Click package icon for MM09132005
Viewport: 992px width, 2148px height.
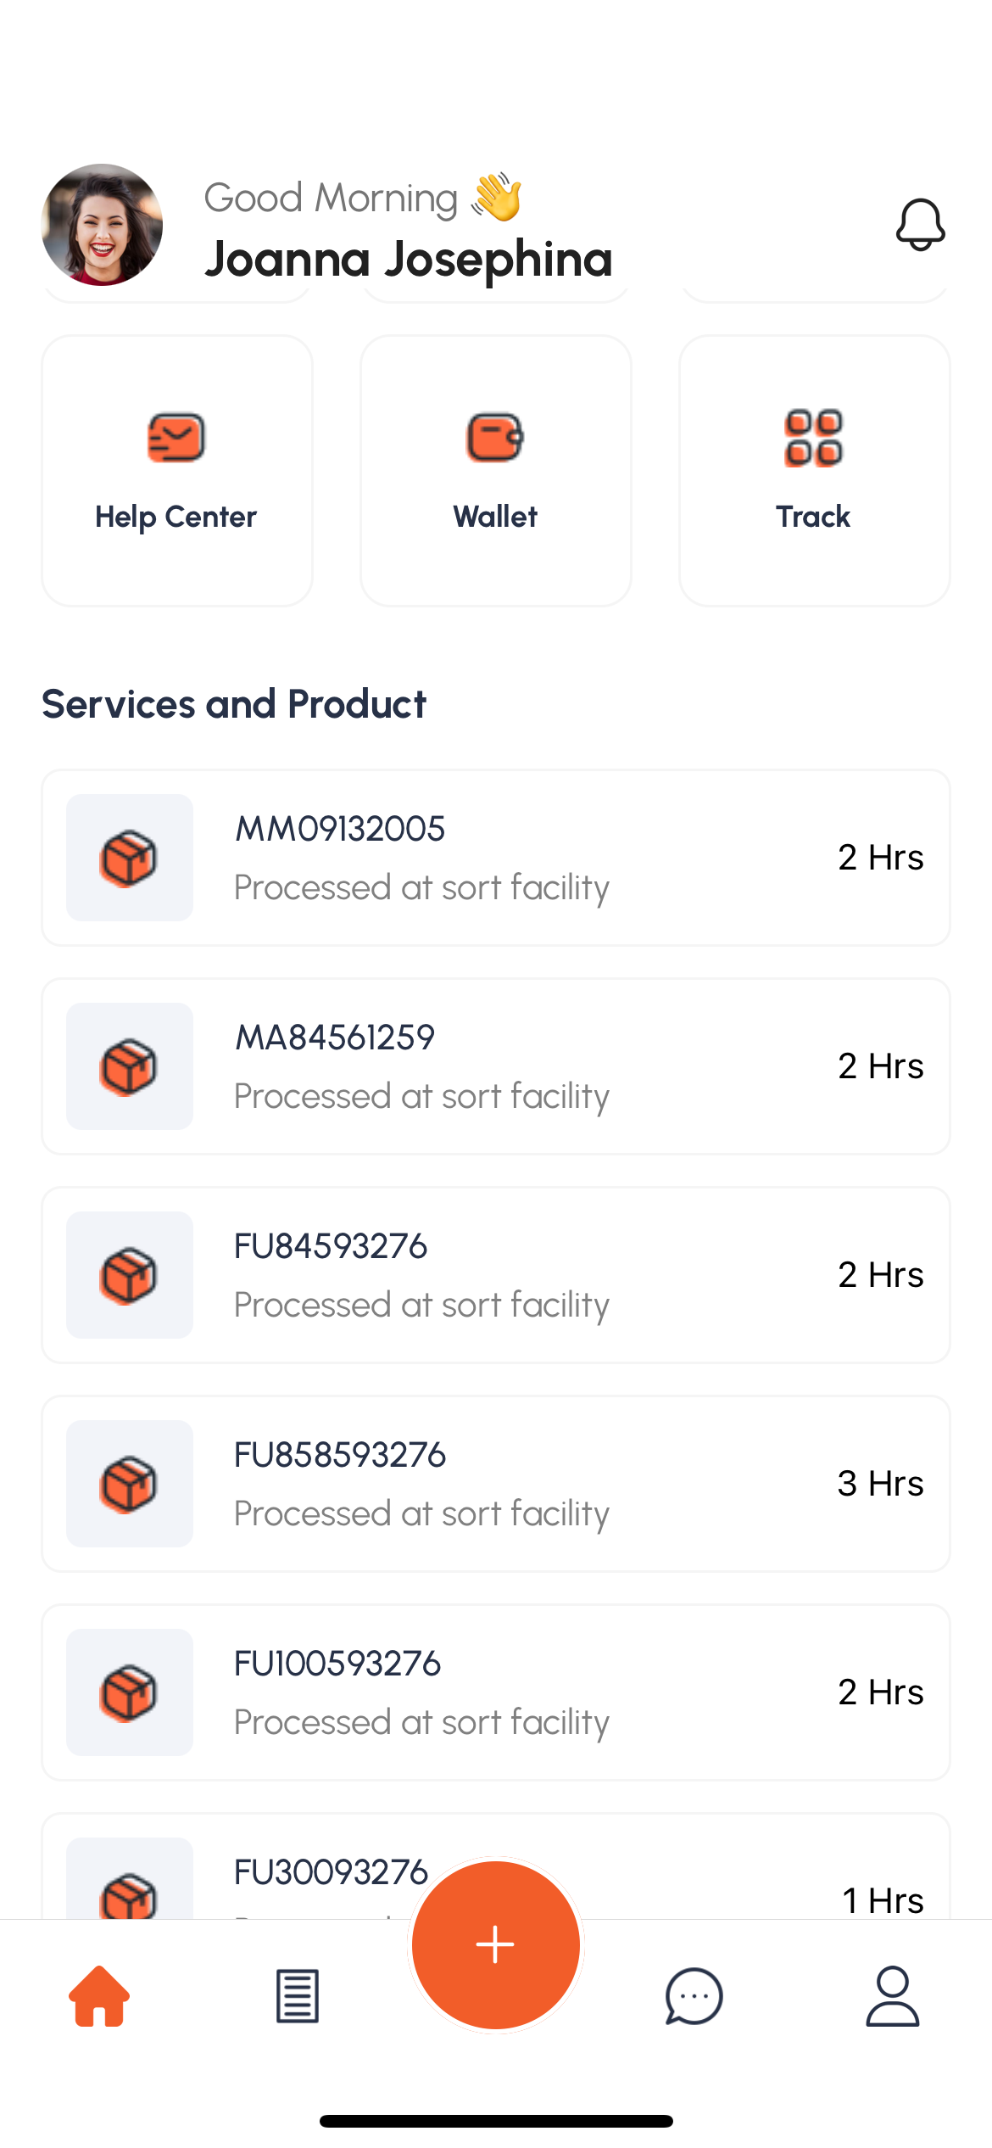(x=129, y=858)
